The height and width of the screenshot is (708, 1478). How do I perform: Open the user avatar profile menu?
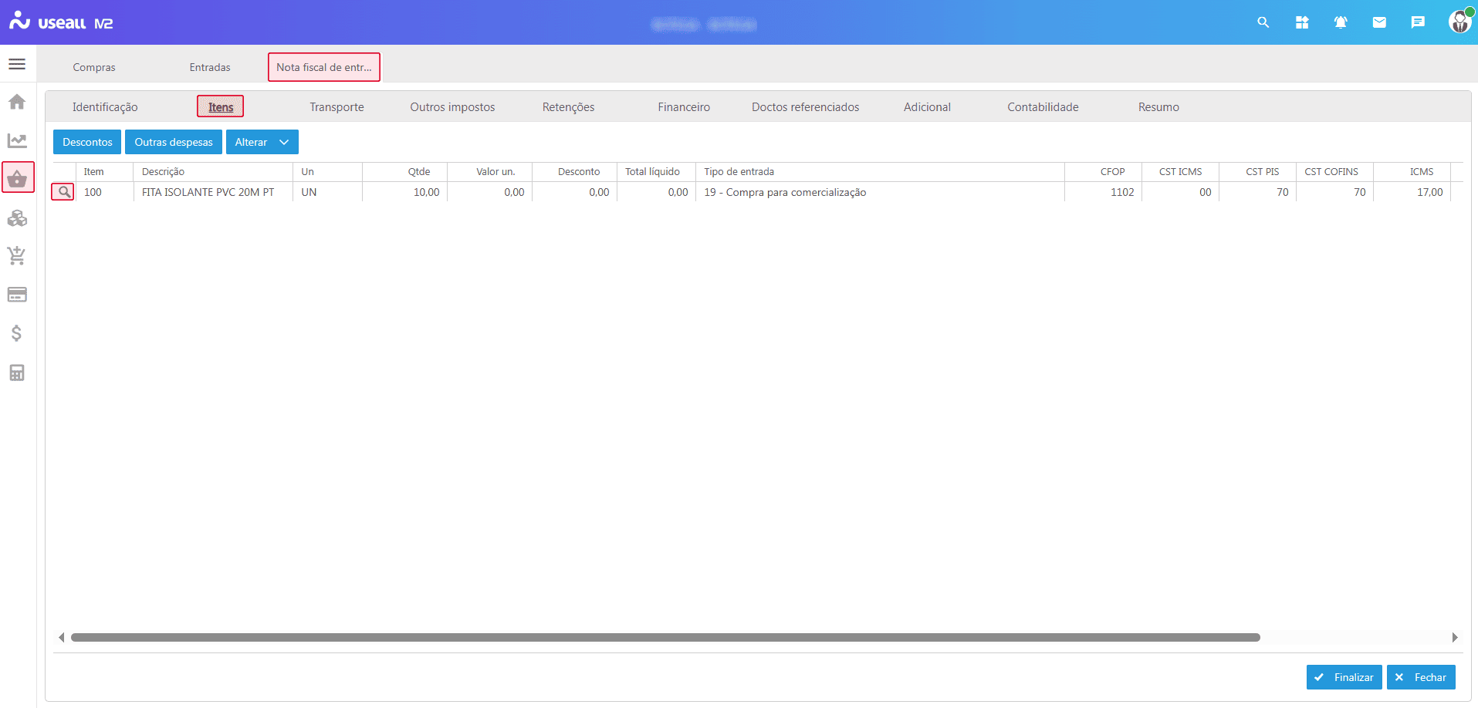pyautogui.click(x=1459, y=22)
